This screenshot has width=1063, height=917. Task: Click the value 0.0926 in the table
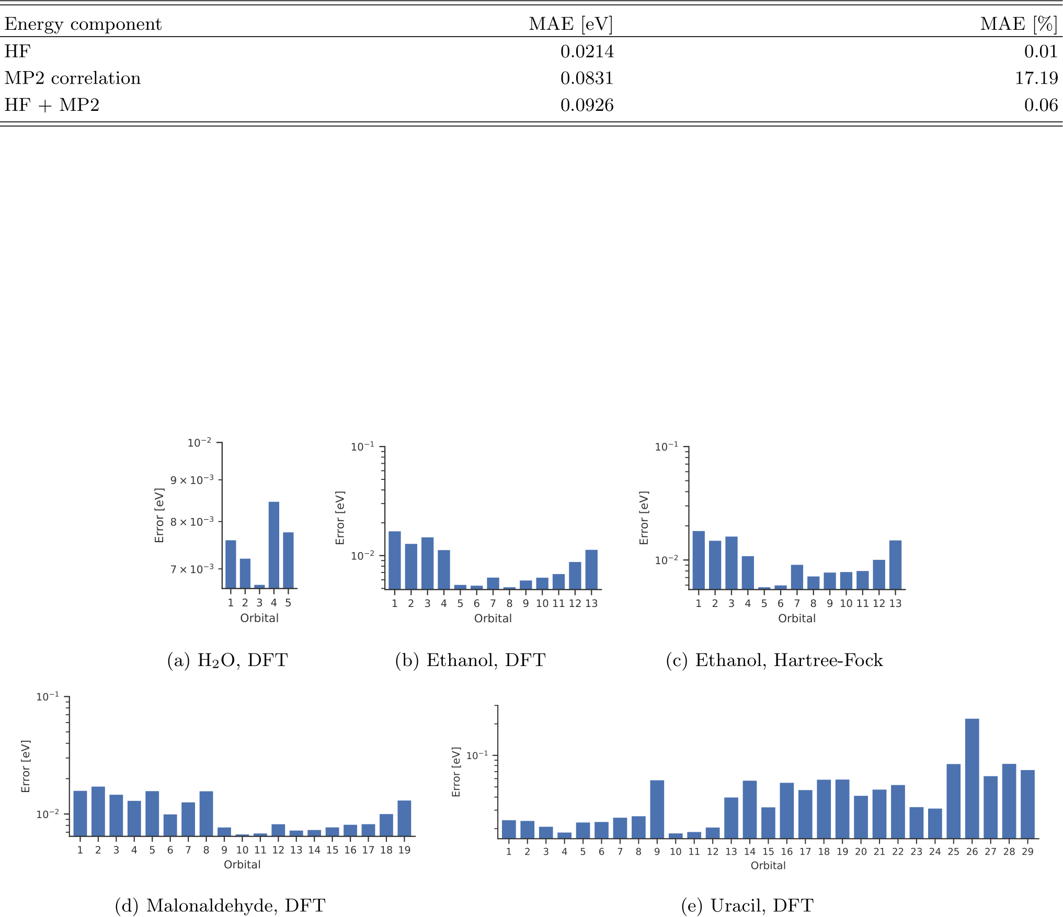(587, 105)
